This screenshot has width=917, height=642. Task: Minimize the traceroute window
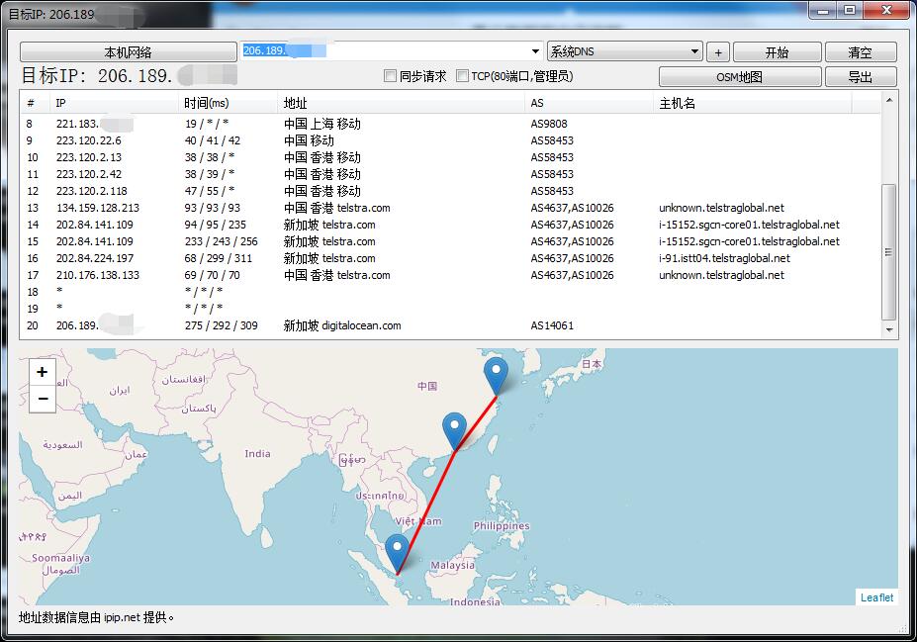(823, 11)
